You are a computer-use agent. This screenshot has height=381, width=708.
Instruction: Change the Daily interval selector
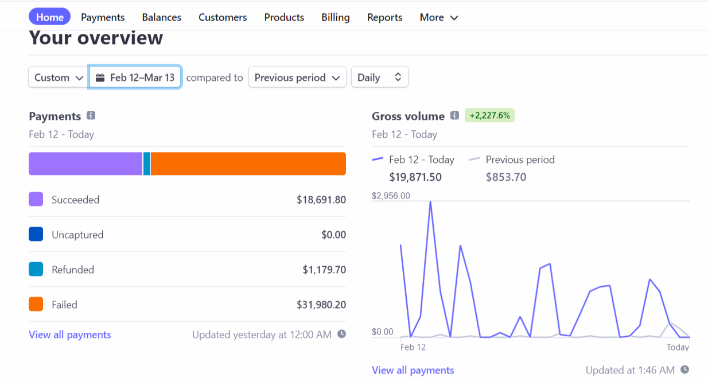[379, 77]
